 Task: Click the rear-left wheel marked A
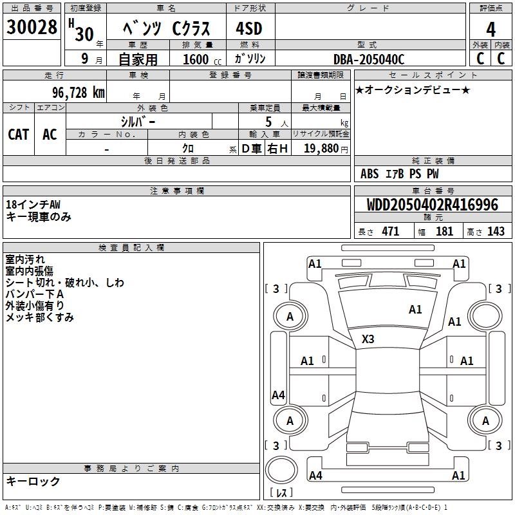pyautogui.click(x=290, y=420)
